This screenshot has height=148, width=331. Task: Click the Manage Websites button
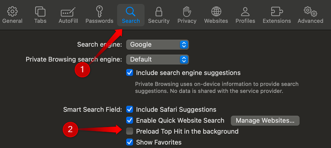(265, 121)
